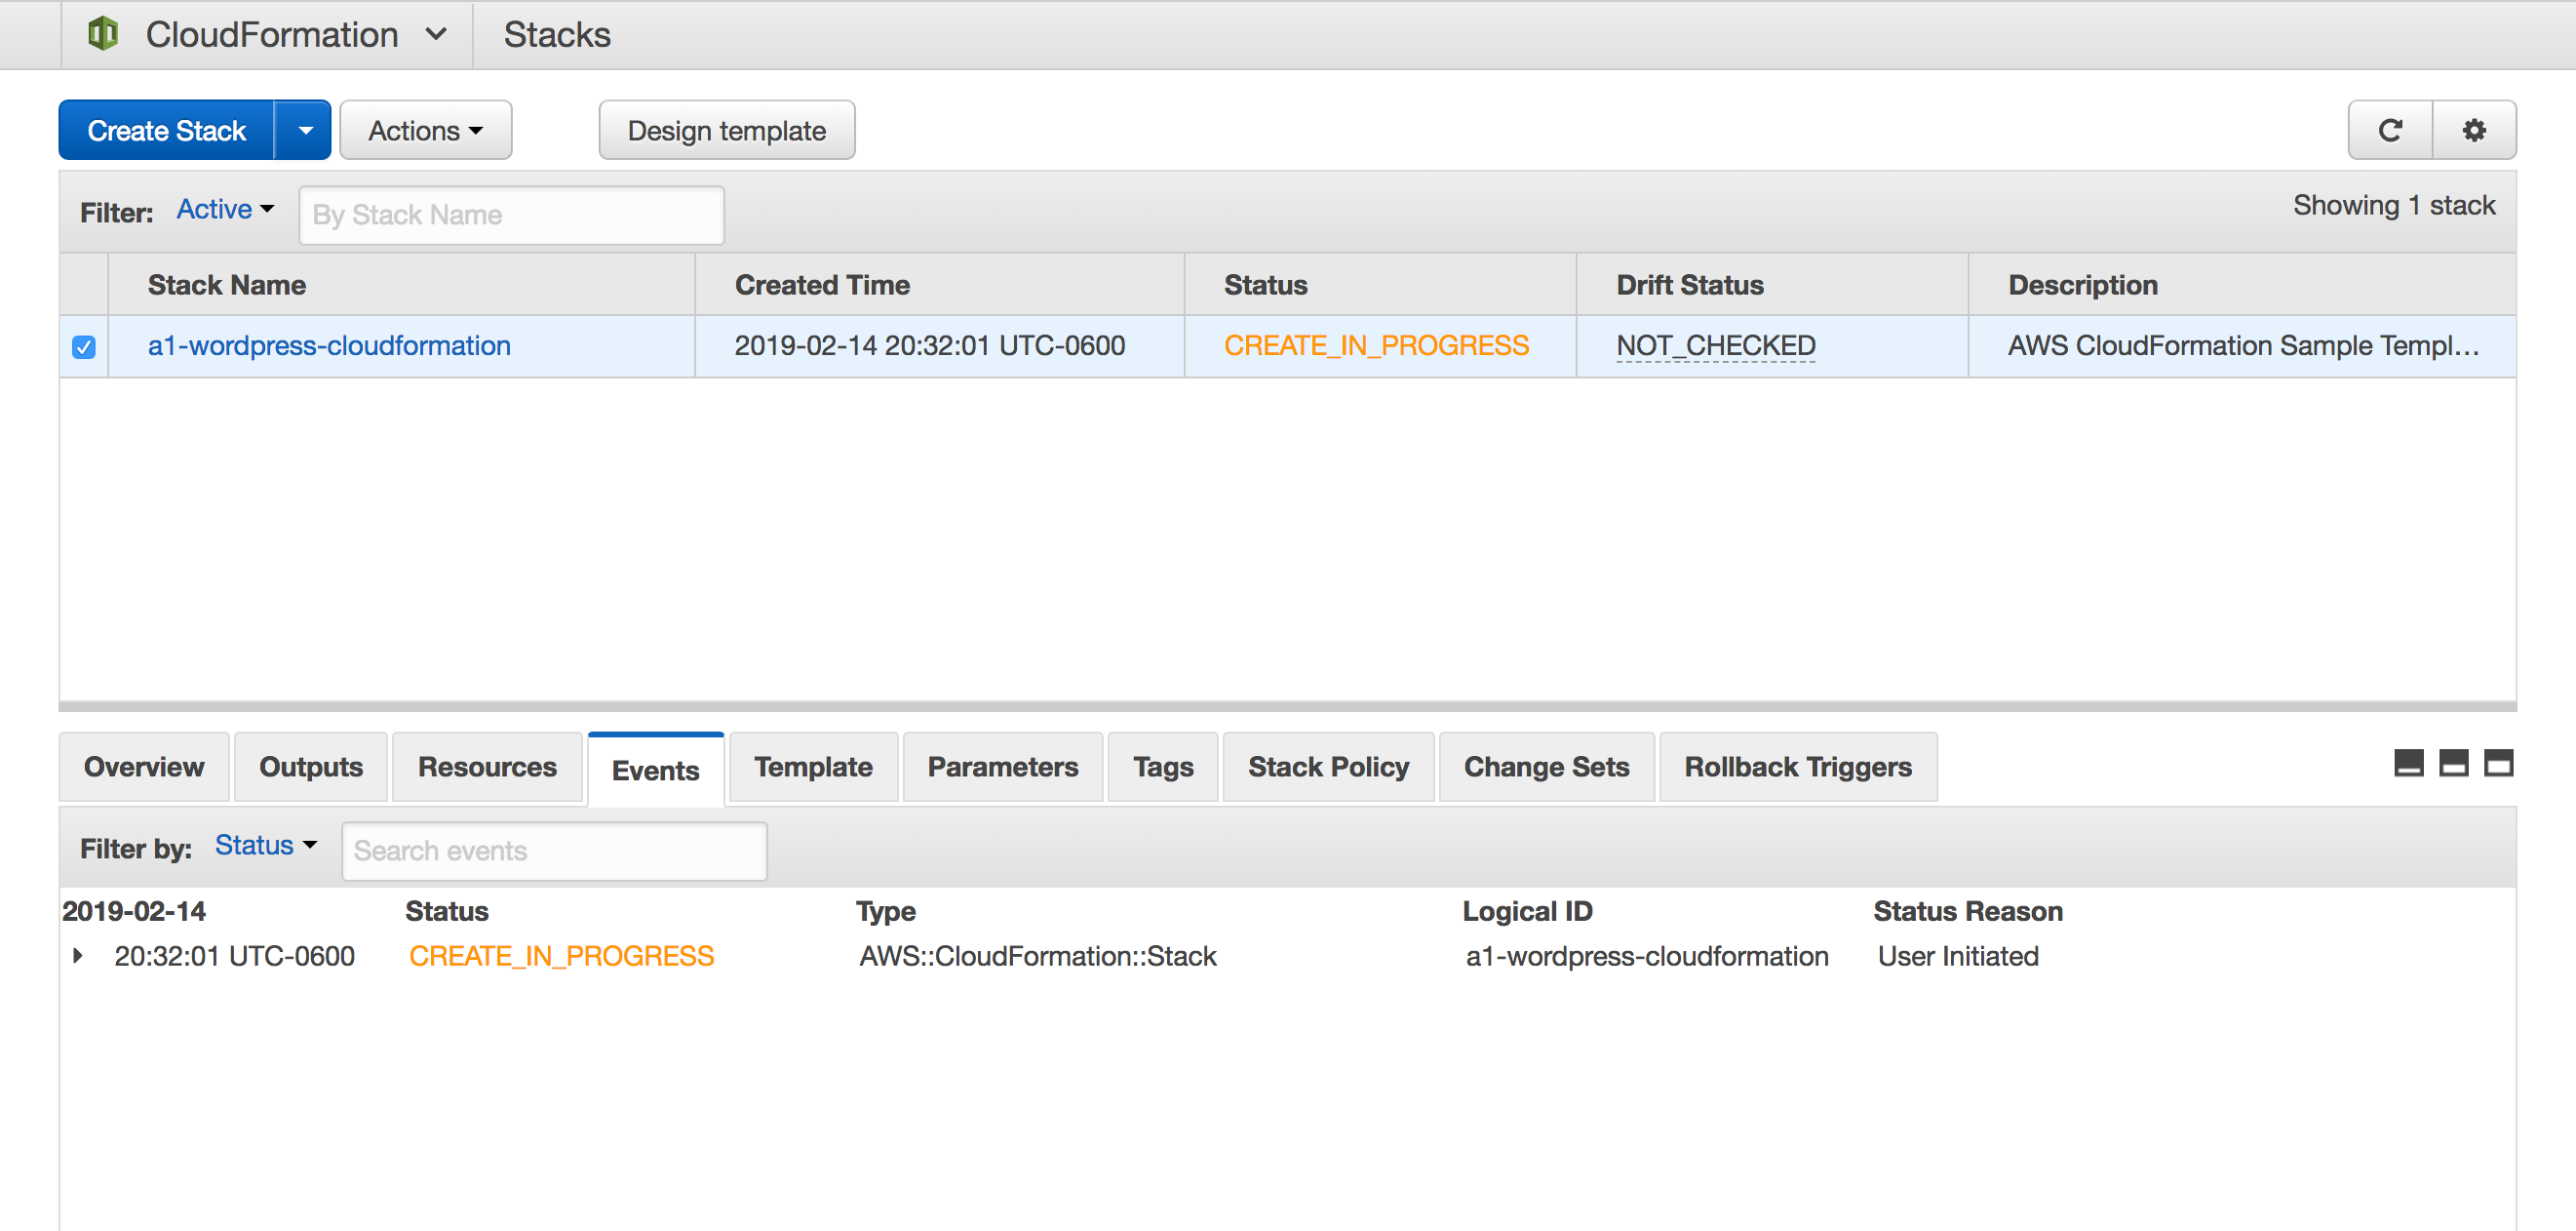Minimize detail pane with smallest layout icon
The image size is (2576, 1231).
[2408, 764]
